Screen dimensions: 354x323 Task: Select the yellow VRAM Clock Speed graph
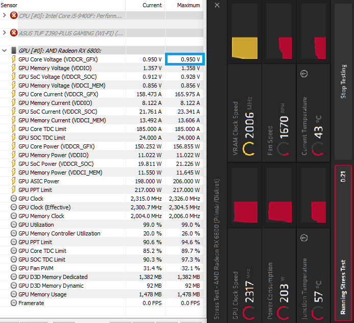coord(245,32)
